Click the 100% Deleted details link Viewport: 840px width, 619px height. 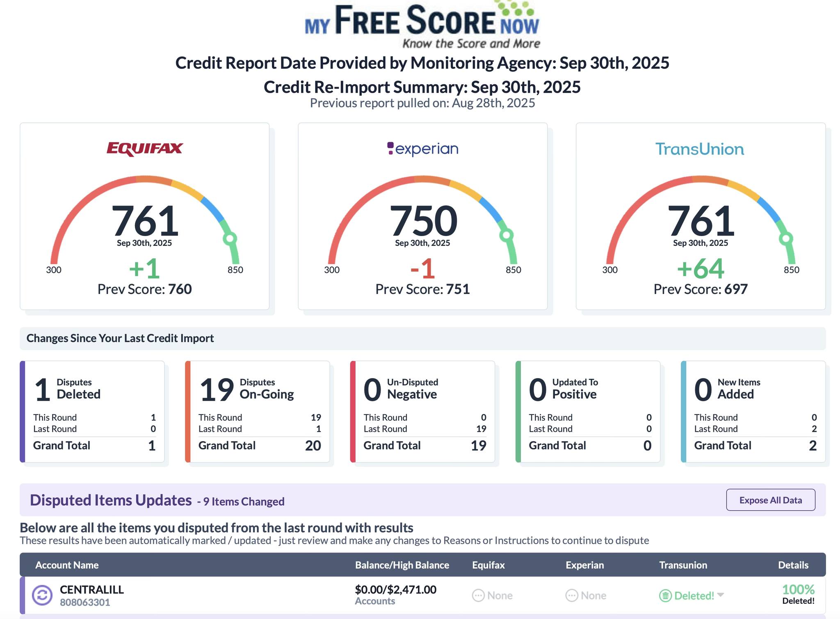[798, 594]
